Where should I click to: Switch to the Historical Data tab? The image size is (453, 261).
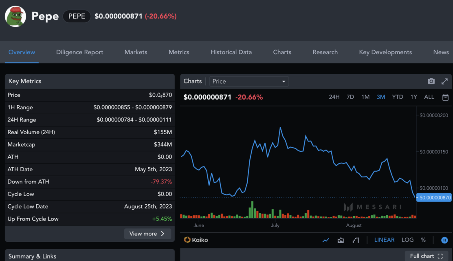pyautogui.click(x=231, y=52)
